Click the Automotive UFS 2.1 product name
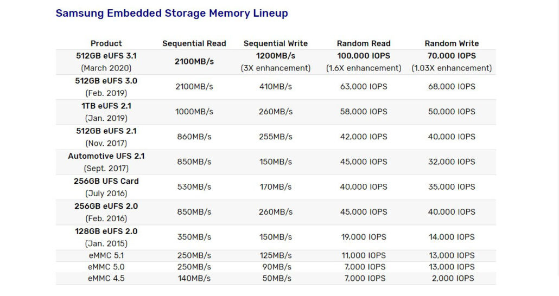 106,156
